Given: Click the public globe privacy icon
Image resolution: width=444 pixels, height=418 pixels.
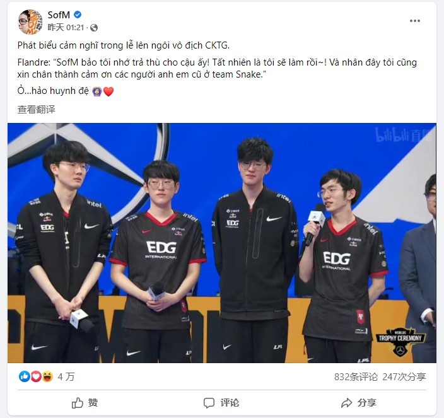Looking at the screenshot, I should pos(94,28).
